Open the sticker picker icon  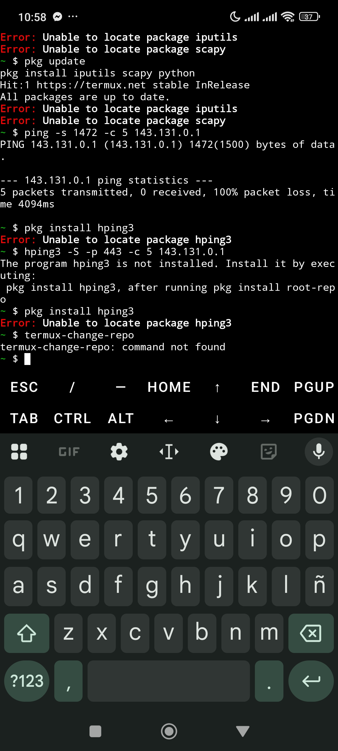(268, 452)
